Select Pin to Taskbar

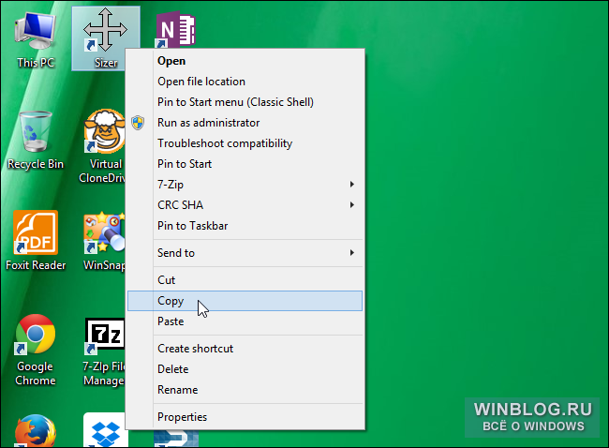(245, 226)
